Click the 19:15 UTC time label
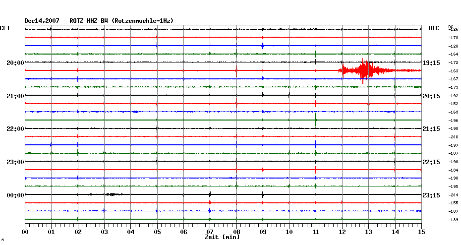Image resolution: width=461 pixels, height=245 pixels. [x=431, y=63]
